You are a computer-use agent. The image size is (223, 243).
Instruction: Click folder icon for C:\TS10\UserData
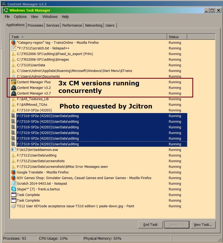pyautogui.click(x=14, y=65)
